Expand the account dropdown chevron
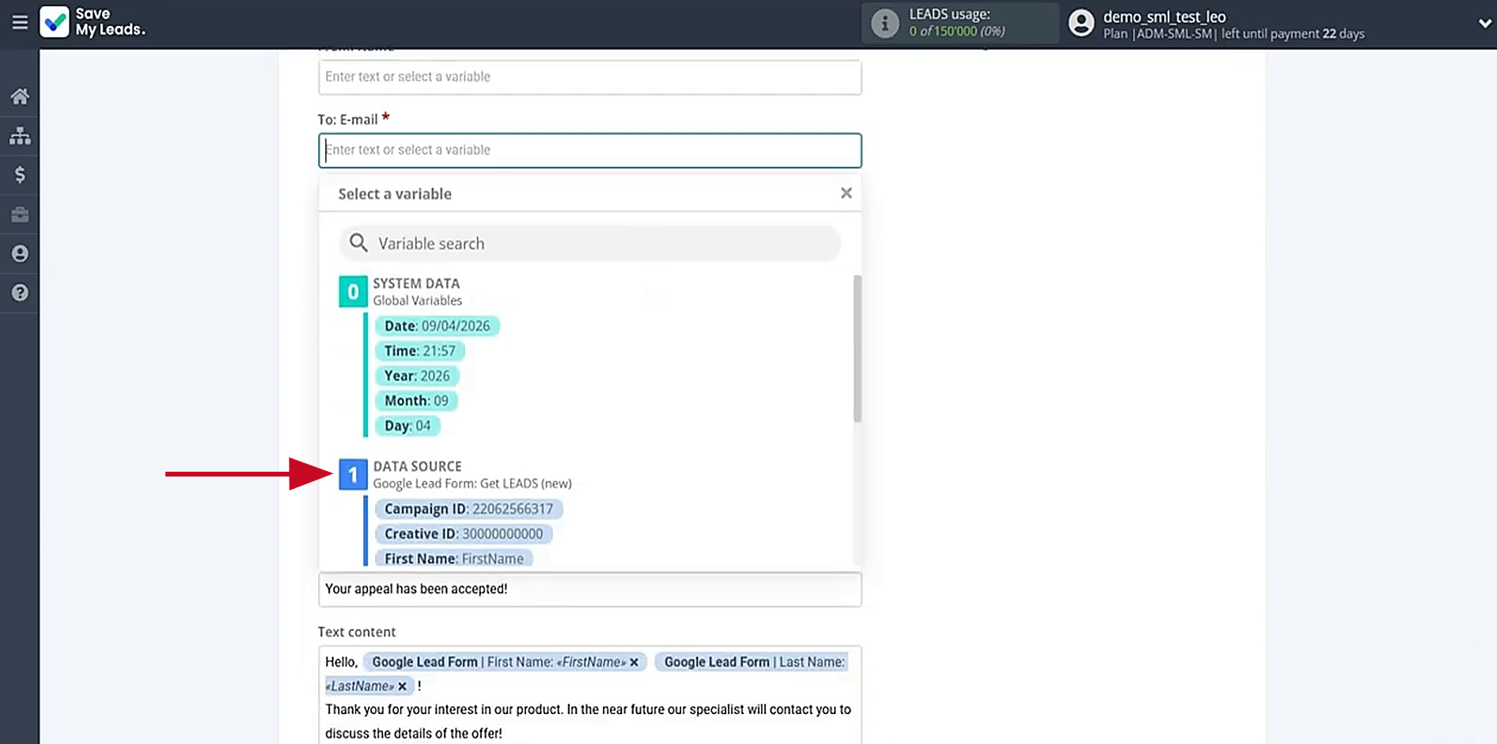This screenshot has width=1497, height=744. (x=1484, y=24)
